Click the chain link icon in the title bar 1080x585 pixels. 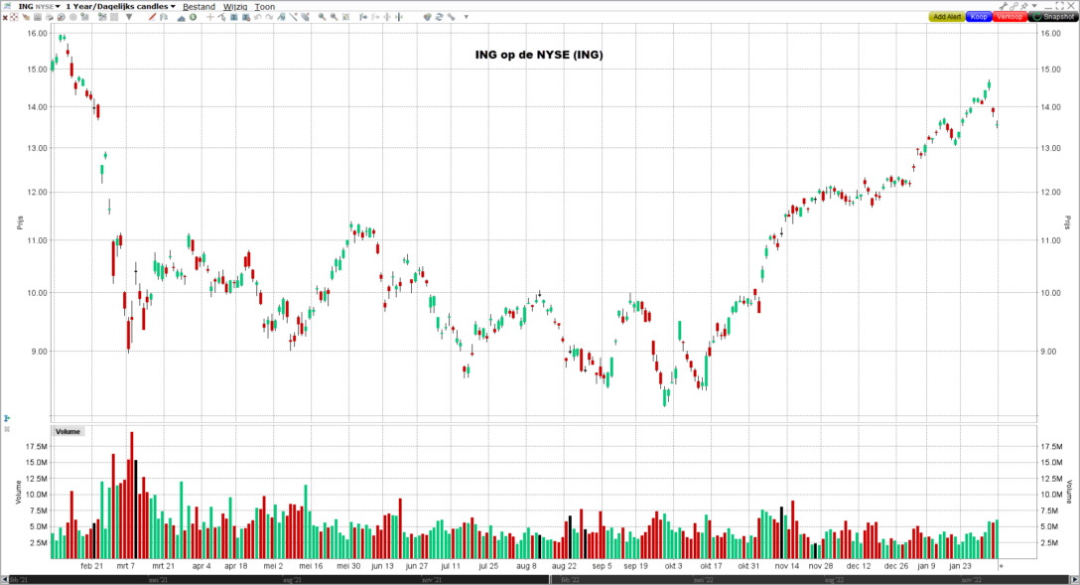pyautogui.click(x=1013, y=6)
